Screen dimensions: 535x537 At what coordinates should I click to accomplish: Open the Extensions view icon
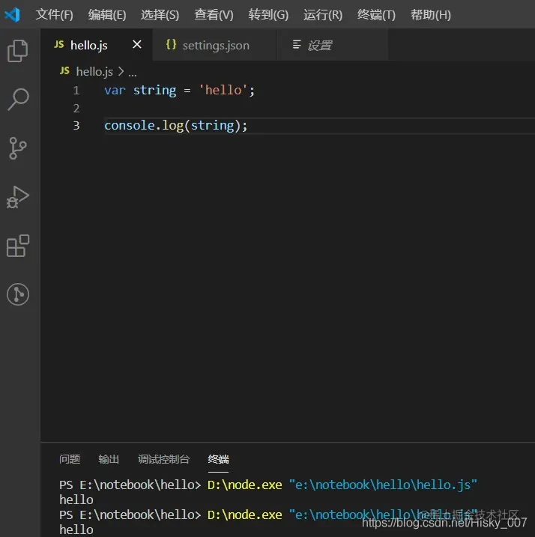coord(18,246)
